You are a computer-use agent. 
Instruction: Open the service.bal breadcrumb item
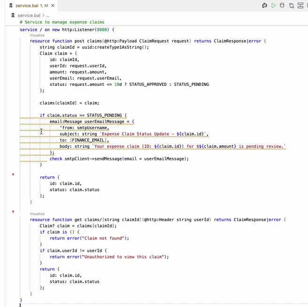point(29,15)
